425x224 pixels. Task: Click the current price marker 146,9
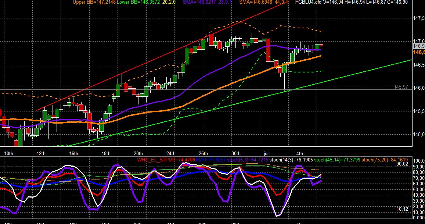(x=419, y=46)
